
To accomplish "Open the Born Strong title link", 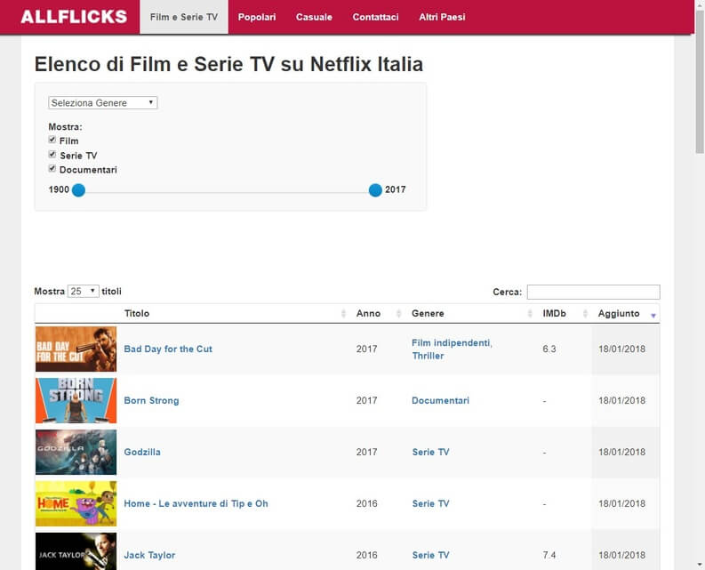I will tap(151, 400).
